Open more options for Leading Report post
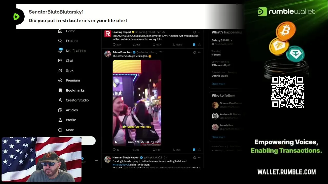 [x=199, y=32]
